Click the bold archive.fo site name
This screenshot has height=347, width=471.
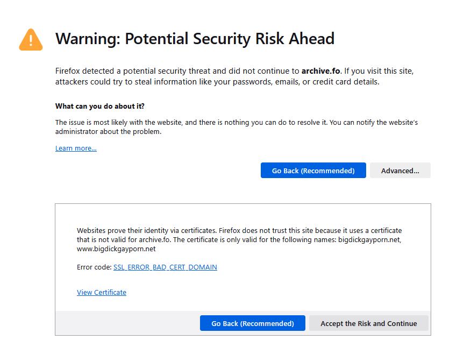(321, 71)
